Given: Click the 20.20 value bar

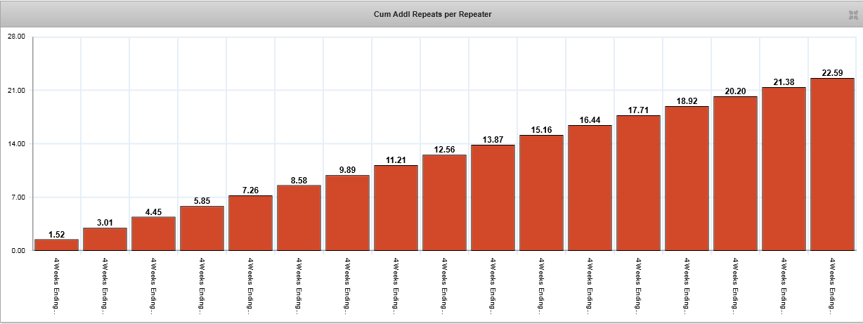Looking at the screenshot, I should (735, 174).
